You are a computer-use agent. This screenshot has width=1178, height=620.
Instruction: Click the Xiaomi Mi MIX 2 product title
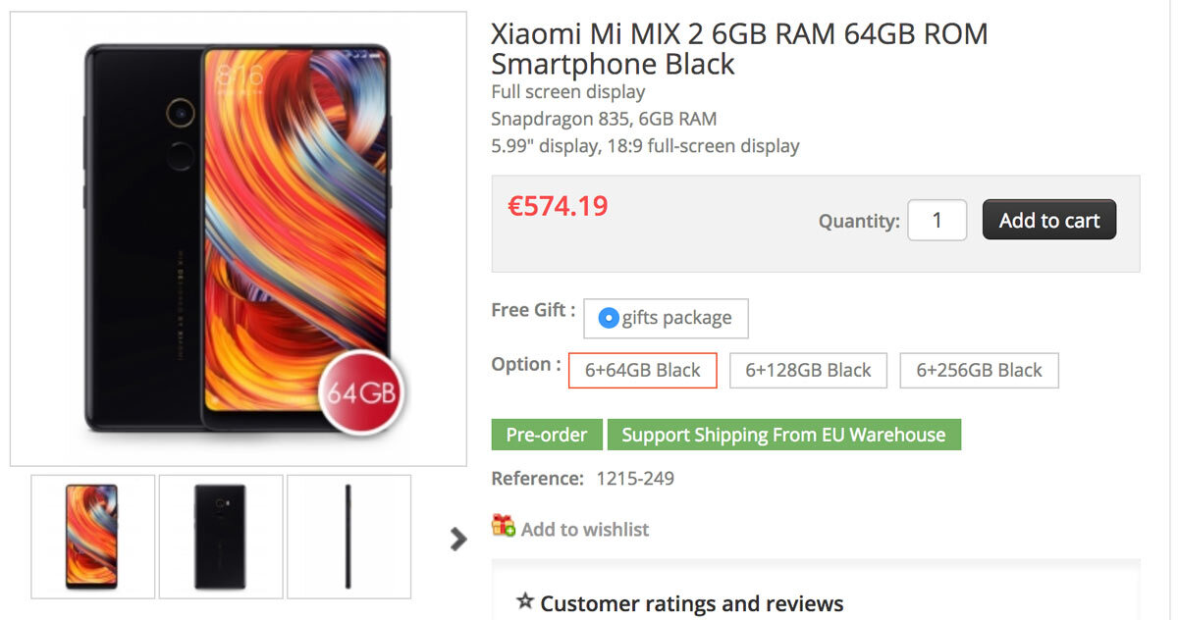coord(738,49)
